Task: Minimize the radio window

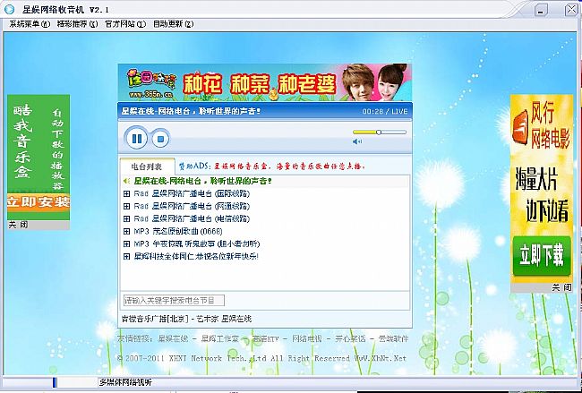Action: pos(541,10)
